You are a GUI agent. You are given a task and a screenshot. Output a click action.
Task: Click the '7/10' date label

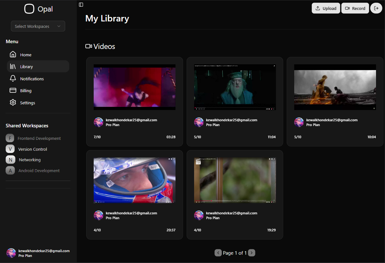(97, 137)
